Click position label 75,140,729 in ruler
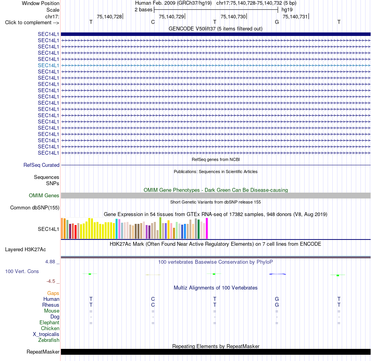 (x=171, y=16)
